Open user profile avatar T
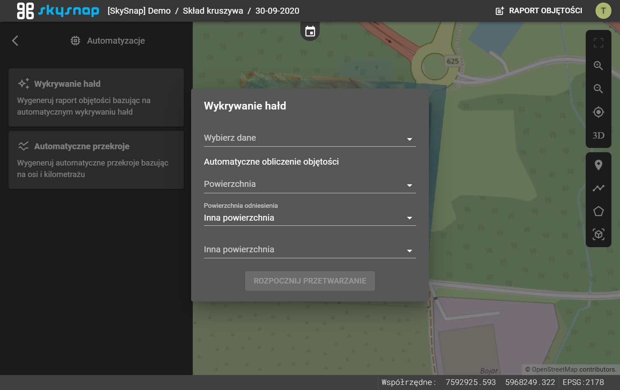The image size is (620, 390). [x=603, y=11]
